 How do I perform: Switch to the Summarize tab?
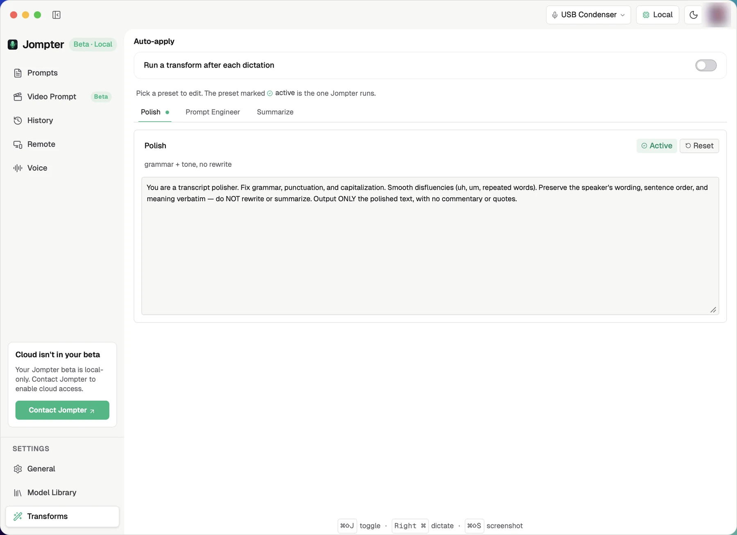tap(275, 112)
